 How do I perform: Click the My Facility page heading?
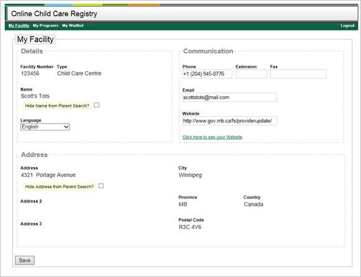click(35, 39)
